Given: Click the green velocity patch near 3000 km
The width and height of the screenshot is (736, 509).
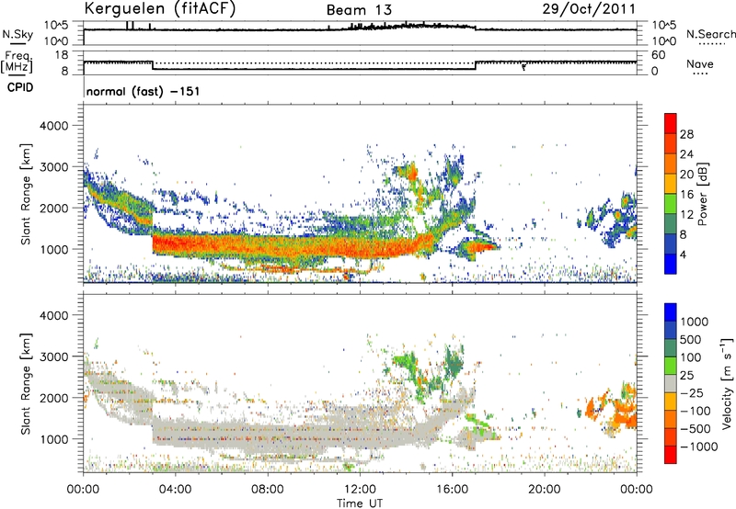Looking at the screenshot, I should (406, 362).
